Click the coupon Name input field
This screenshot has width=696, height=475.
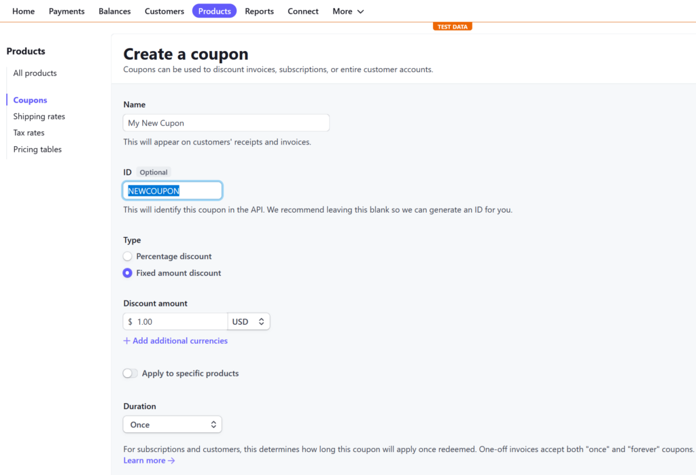tap(226, 122)
